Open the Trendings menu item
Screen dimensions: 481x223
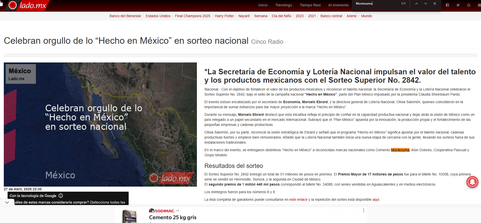284,5
